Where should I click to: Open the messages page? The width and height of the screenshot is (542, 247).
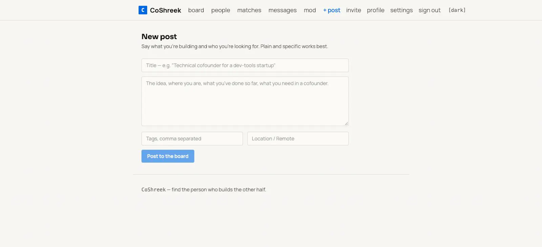(283, 10)
